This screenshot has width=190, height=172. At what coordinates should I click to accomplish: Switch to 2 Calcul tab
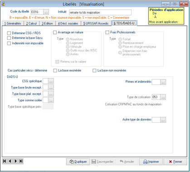pos(31,24)
